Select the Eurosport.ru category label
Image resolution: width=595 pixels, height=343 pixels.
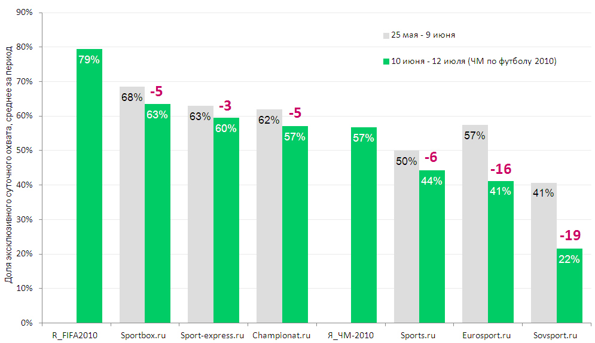[x=487, y=335]
